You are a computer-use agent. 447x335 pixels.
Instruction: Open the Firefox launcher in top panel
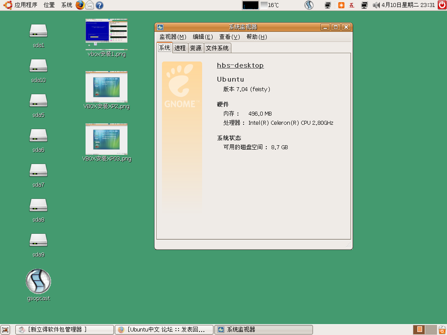pos(80,5)
